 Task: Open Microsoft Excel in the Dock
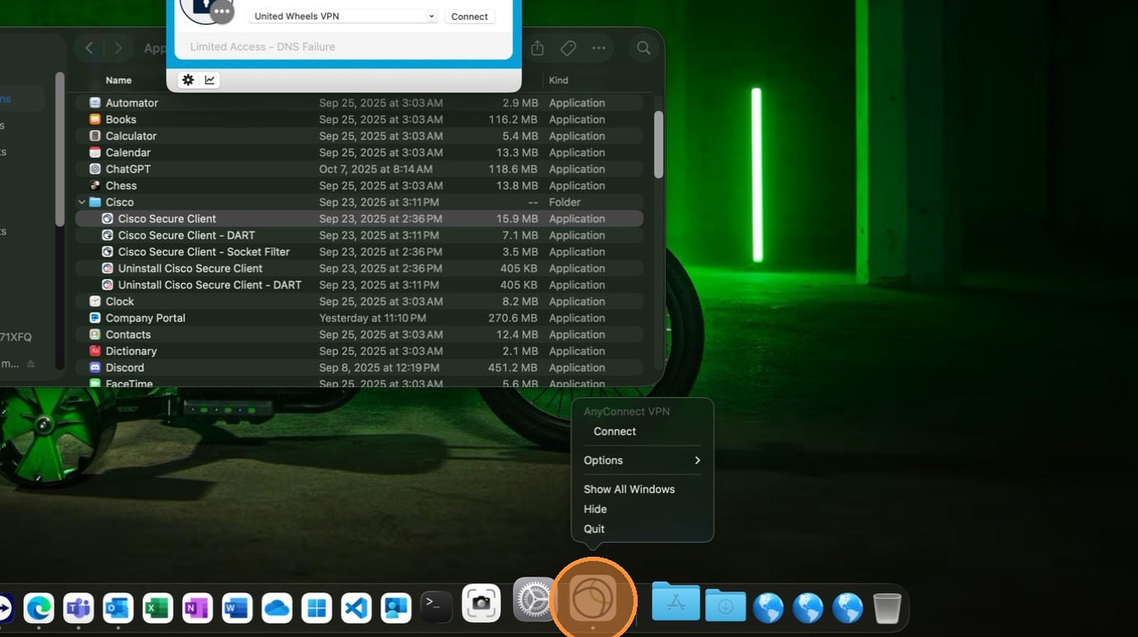(x=157, y=608)
